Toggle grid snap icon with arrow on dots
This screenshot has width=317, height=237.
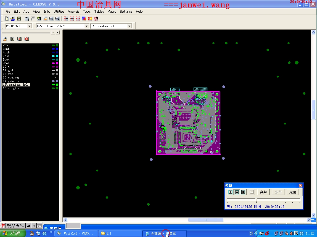coord(72,18)
